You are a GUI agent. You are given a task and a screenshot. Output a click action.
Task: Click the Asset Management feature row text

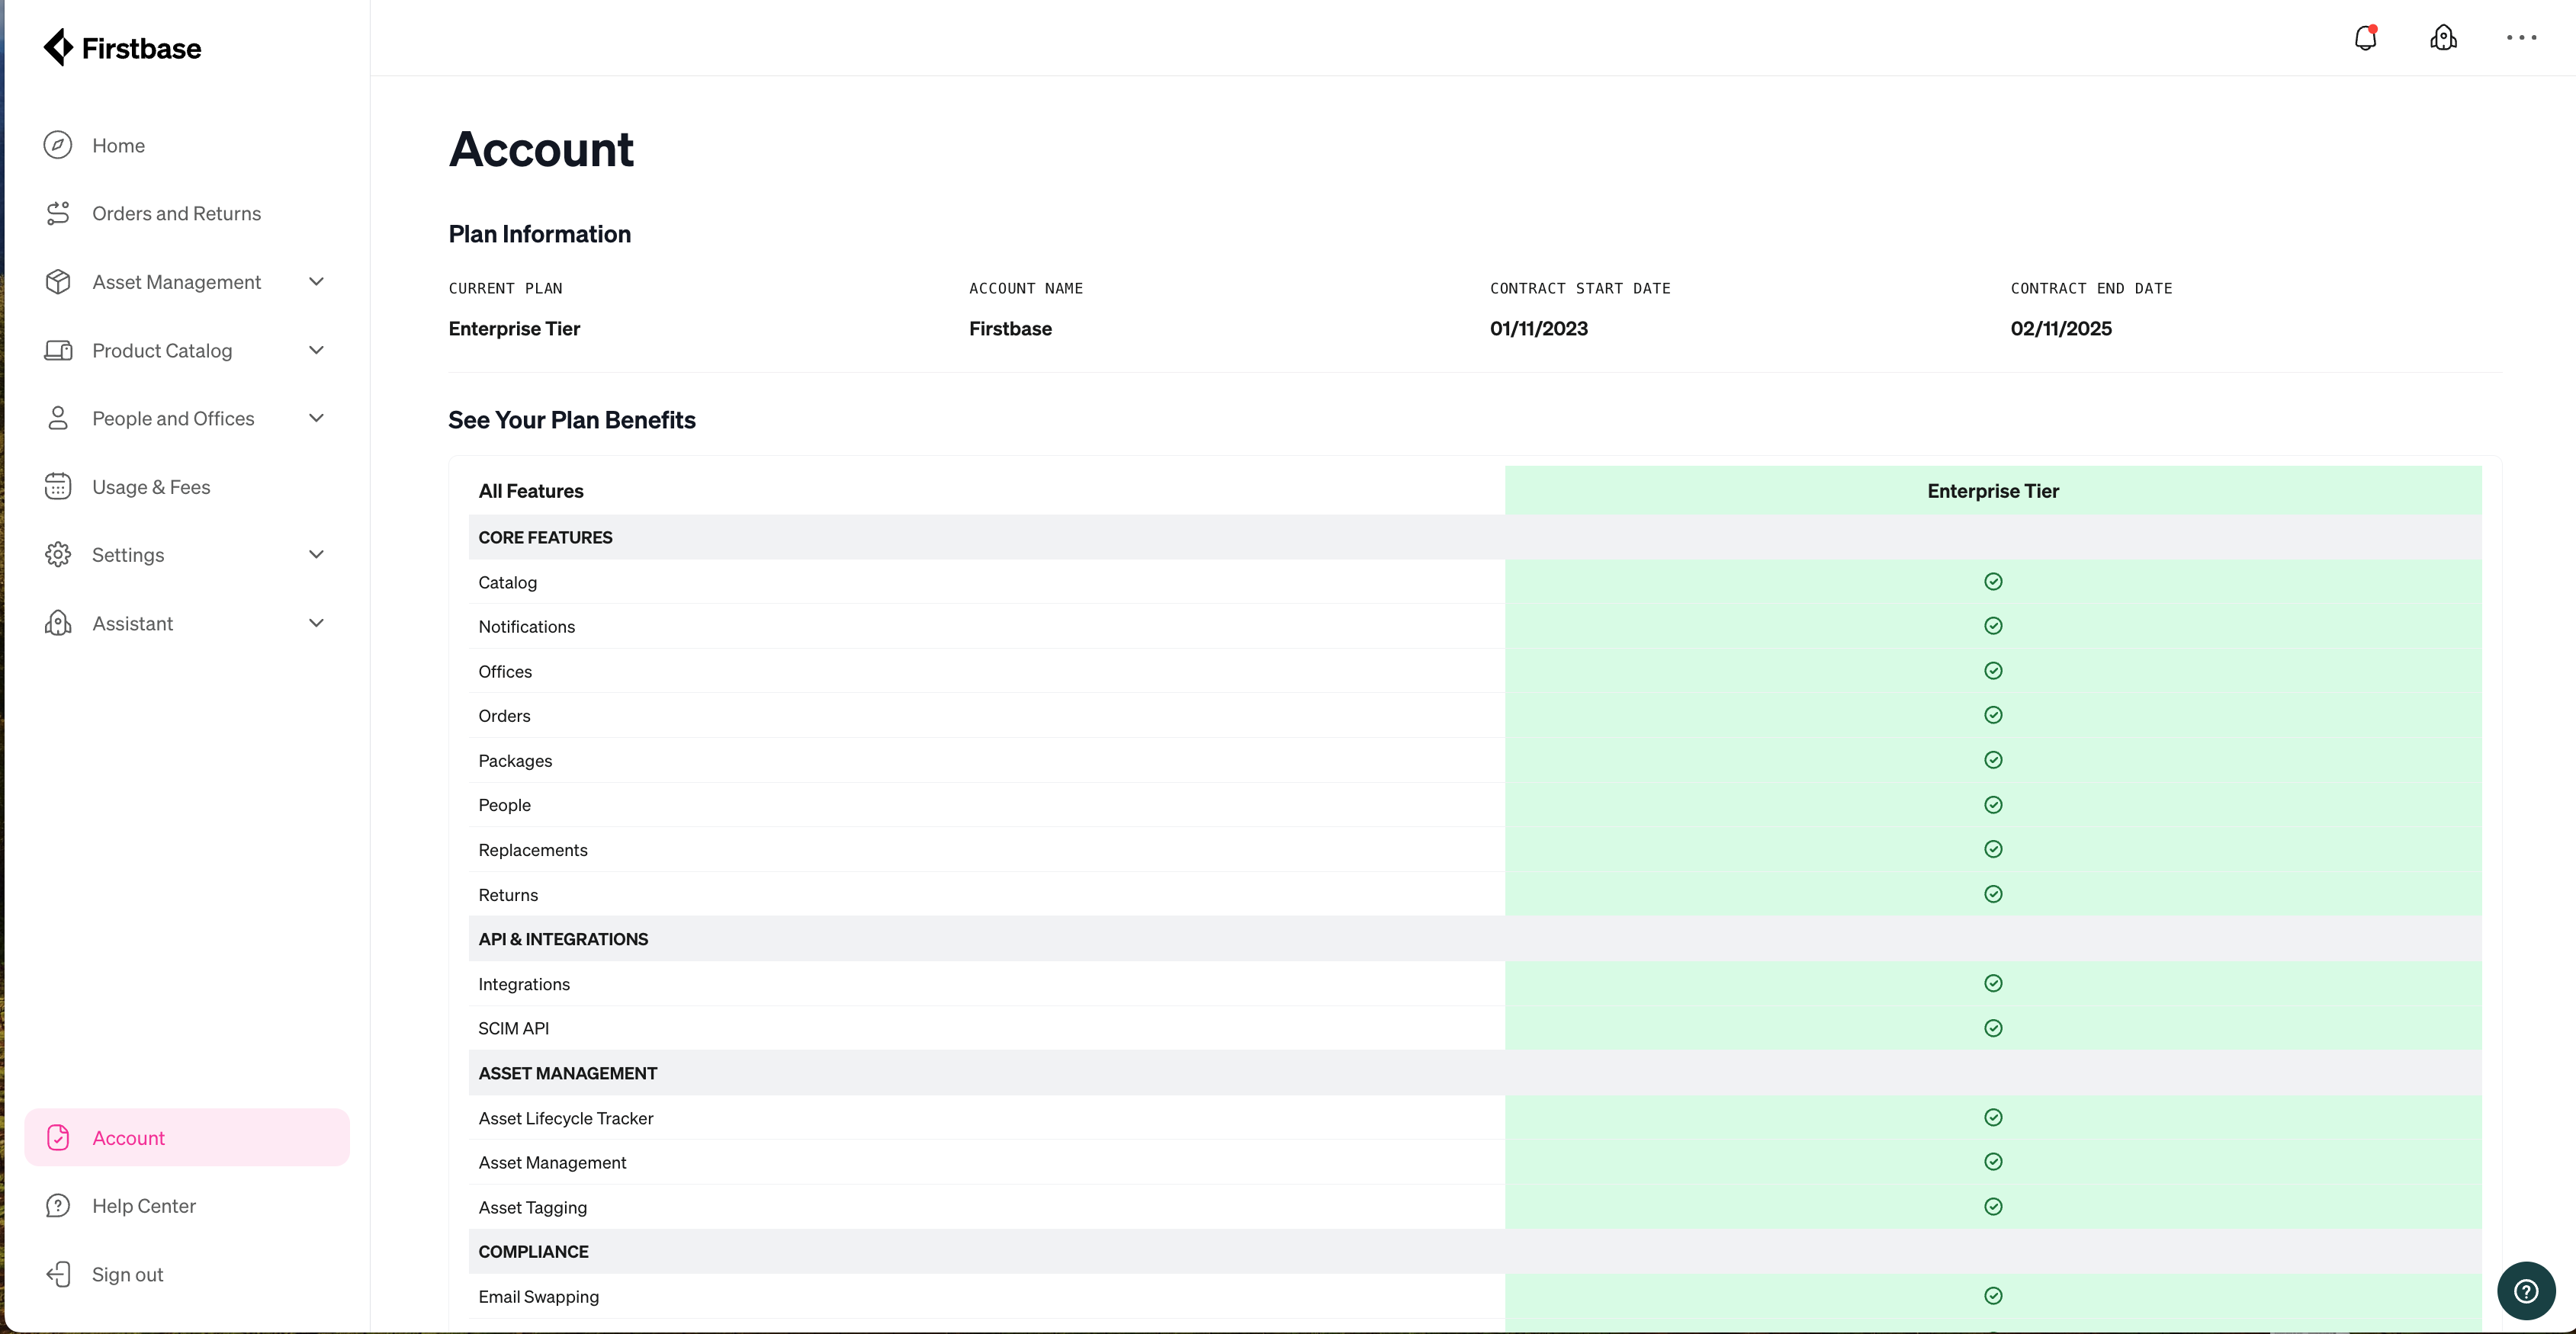pyautogui.click(x=552, y=1162)
